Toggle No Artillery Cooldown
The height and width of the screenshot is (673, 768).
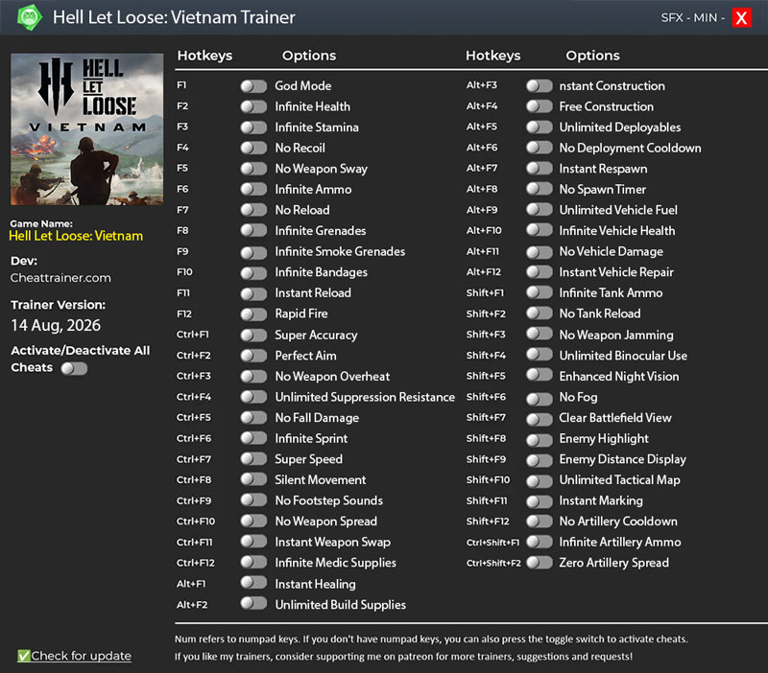coord(540,522)
